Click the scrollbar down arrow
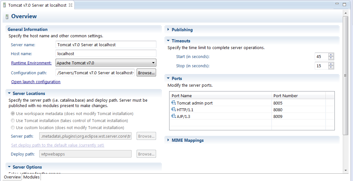Viewport: 353px width, 181px height. coord(345,170)
